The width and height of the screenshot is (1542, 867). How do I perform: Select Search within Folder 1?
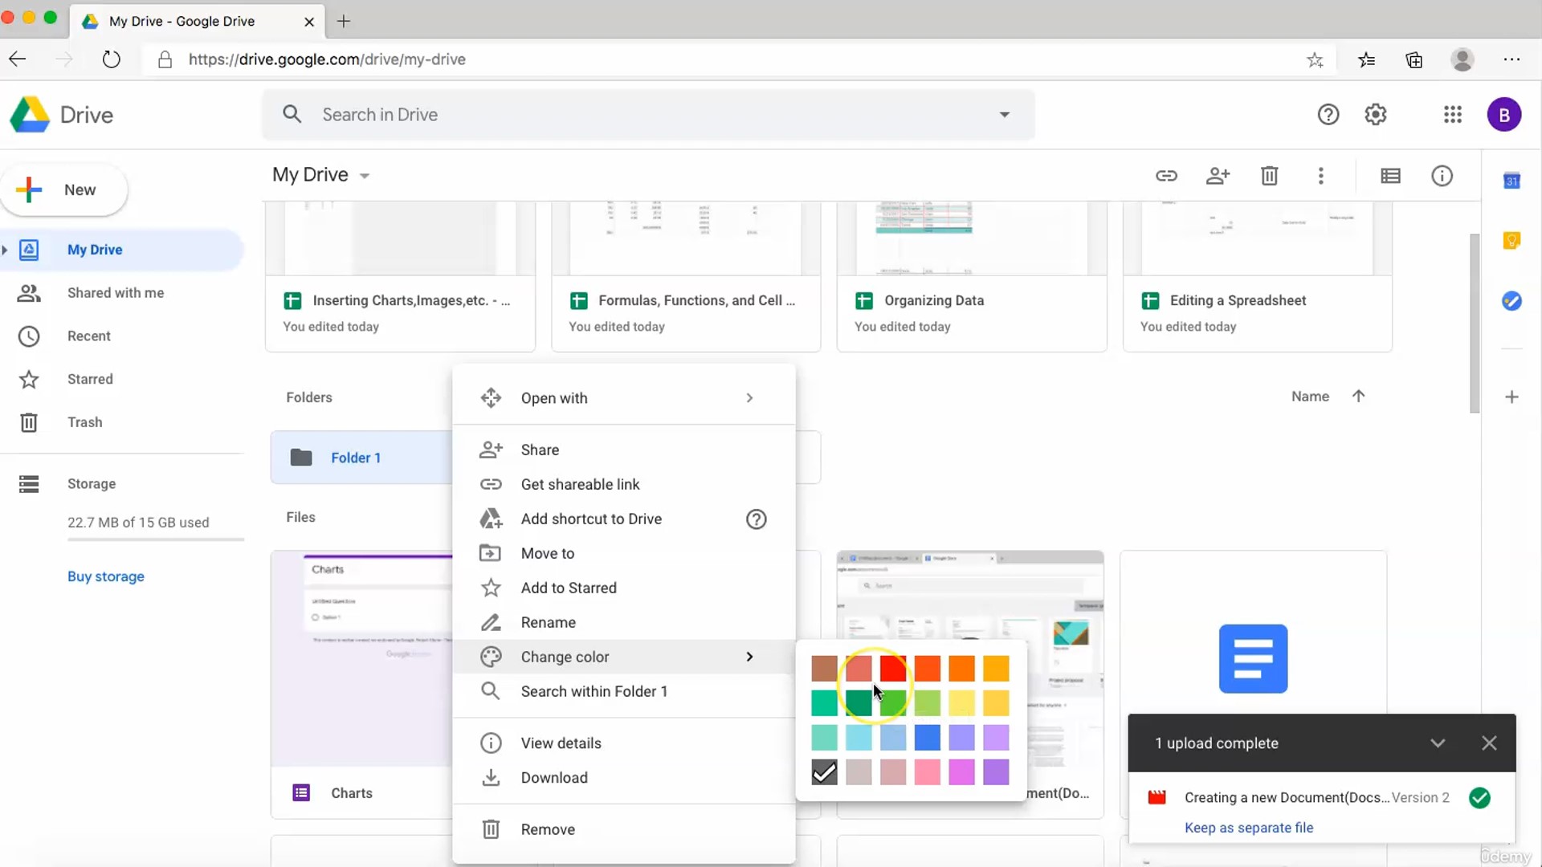click(624, 692)
